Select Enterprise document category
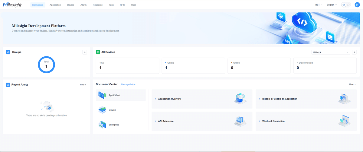 coord(121,125)
